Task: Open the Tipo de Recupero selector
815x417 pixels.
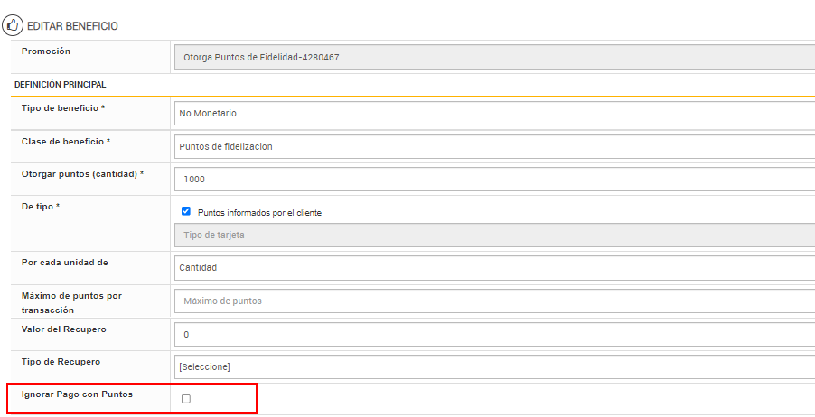Action: click(494, 366)
